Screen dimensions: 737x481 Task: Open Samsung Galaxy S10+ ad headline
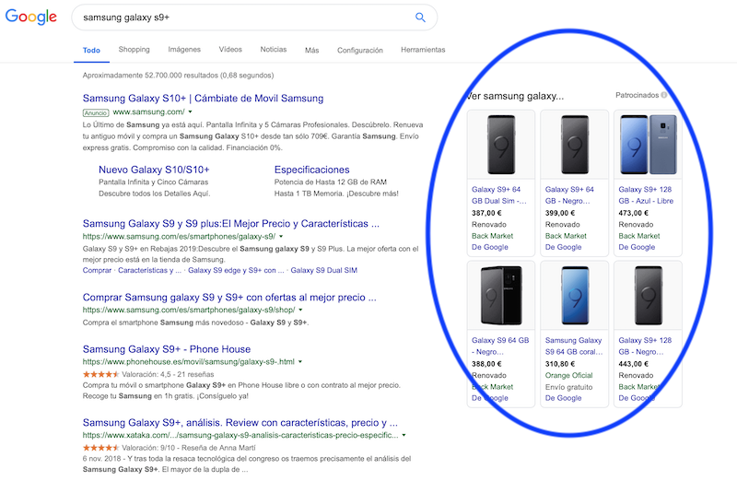(x=203, y=99)
